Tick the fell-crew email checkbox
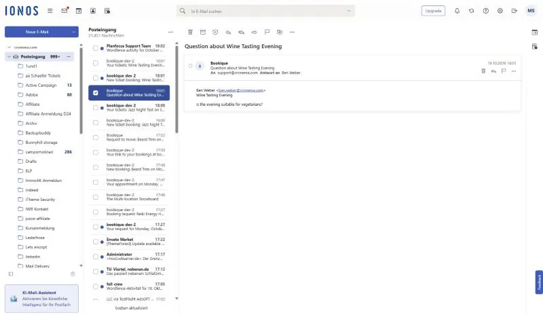 click(x=96, y=286)
